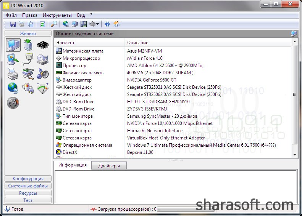This screenshot has width=302, height=216.
Task: Select the Devices cards sidebar icon
Action: tap(28, 74)
